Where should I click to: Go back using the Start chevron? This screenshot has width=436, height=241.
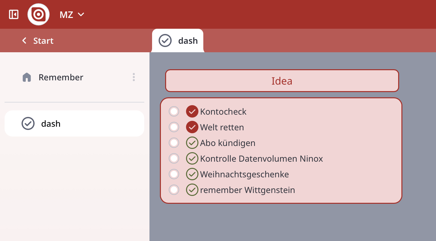pos(24,41)
